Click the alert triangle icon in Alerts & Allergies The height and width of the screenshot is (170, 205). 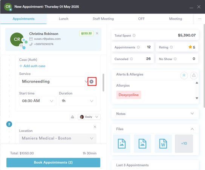pos(194,75)
